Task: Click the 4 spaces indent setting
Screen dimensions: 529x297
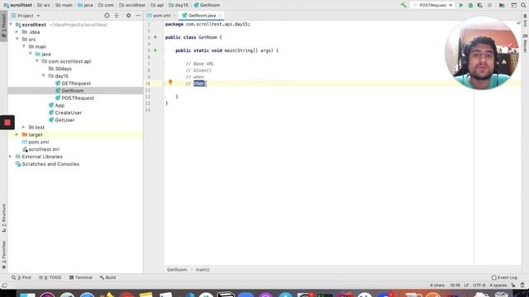Action: 498,285
